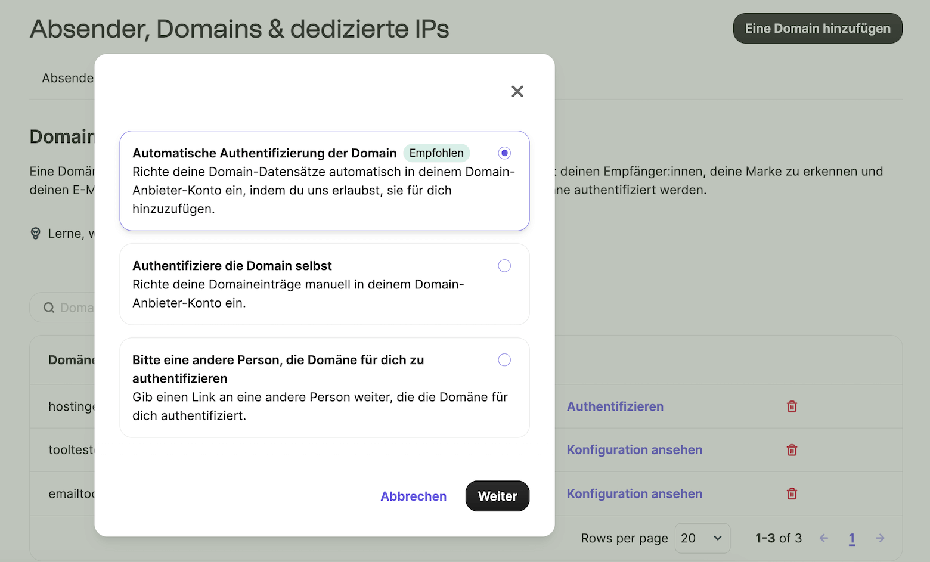Click the next page arrow icon

tap(881, 538)
